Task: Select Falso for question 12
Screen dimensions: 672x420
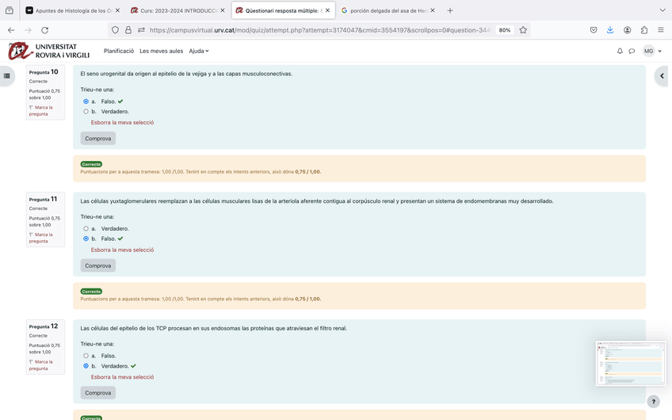Action: coord(86,356)
